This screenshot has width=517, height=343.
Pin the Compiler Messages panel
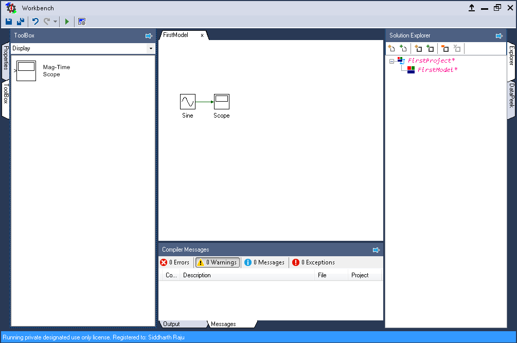pyautogui.click(x=376, y=250)
